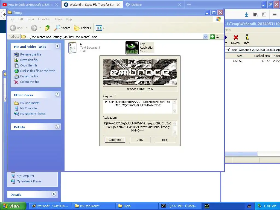Expand Details panel in background My Documents window
The width and height of the screenshot is (280, 210).
[x=54, y=194]
